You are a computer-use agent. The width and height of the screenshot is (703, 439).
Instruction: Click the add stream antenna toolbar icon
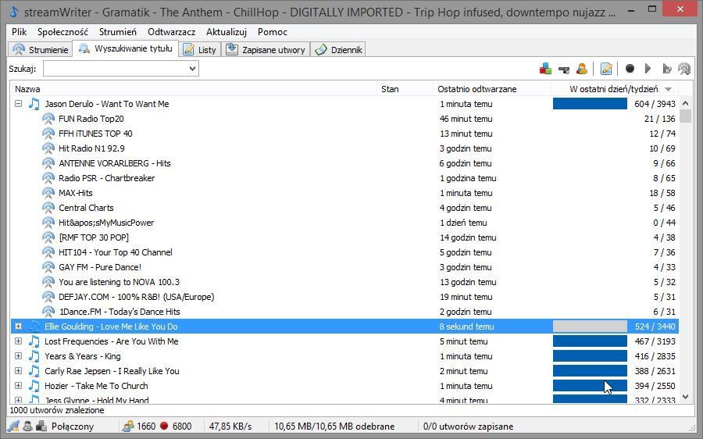tap(684, 69)
